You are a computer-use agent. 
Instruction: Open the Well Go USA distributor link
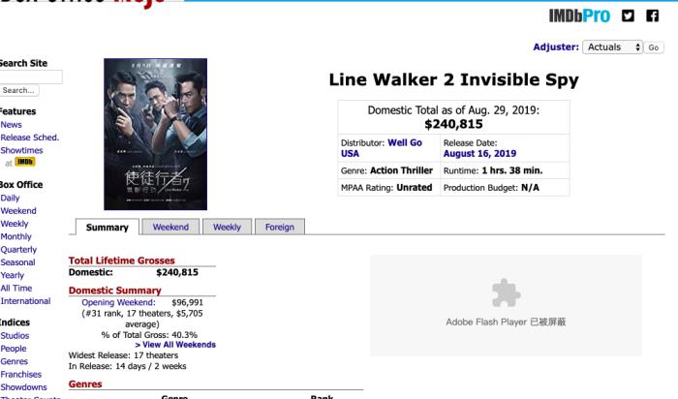pos(382,148)
